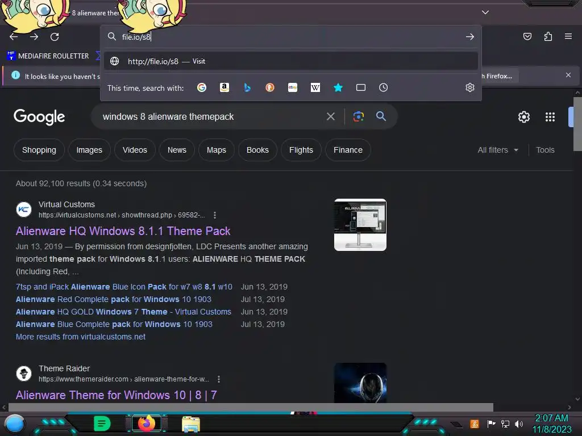The height and width of the screenshot is (436, 582).
Task: Open the MEDIAFIRE ROULETTER bookmark
Action: point(48,56)
